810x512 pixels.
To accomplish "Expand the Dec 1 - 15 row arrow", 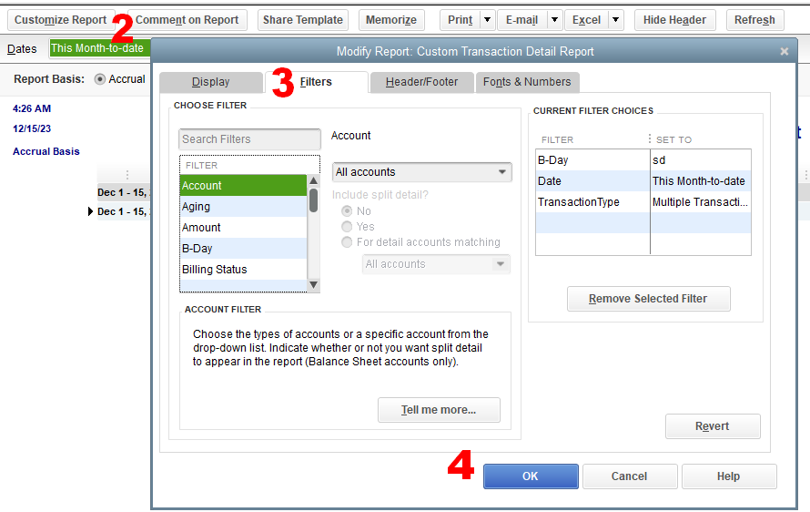I will pos(90,211).
